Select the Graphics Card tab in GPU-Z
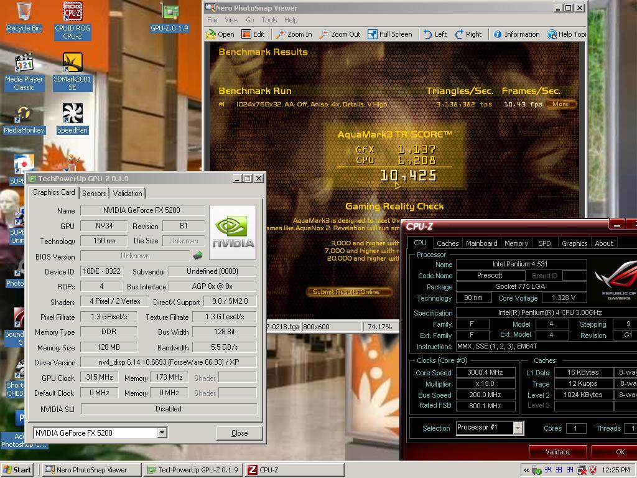Viewport: 637px width, 478px height. [54, 192]
